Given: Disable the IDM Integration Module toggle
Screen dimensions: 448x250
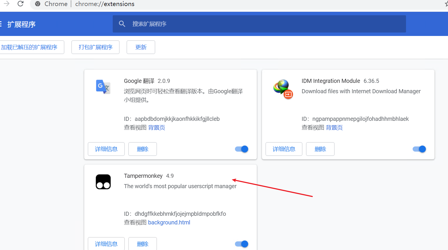Looking at the screenshot, I should (x=419, y=149).
